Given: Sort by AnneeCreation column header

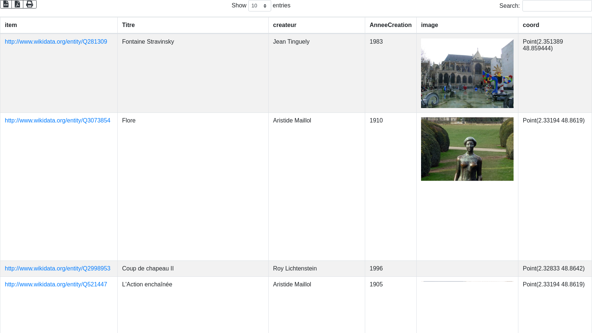Looking at the screenshot, I should [x=390, y=25].
